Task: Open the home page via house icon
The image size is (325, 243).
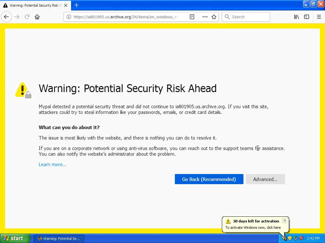Action: 37,17
